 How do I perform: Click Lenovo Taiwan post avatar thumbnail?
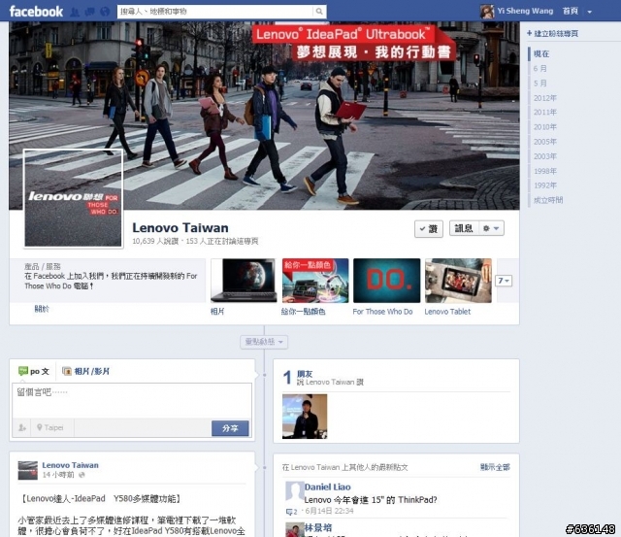(28, 470)
